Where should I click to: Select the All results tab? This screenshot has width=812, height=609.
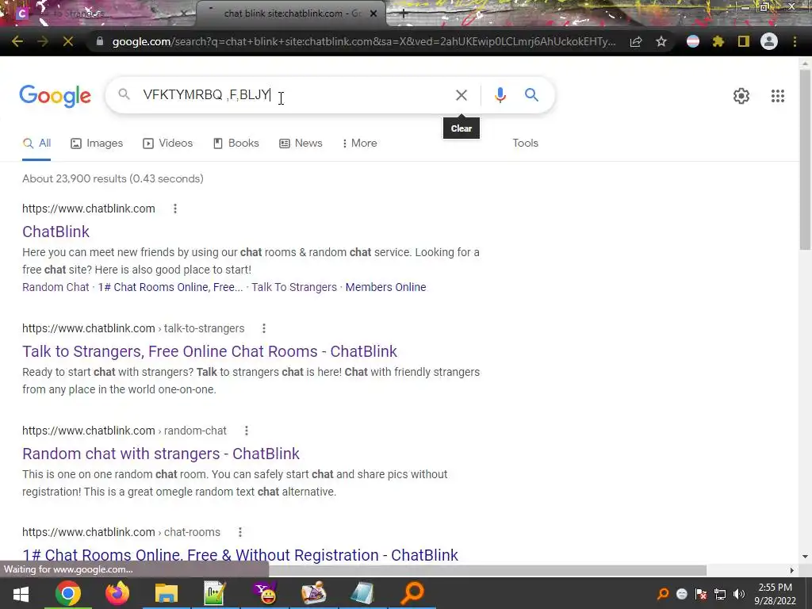coord(36,144)
